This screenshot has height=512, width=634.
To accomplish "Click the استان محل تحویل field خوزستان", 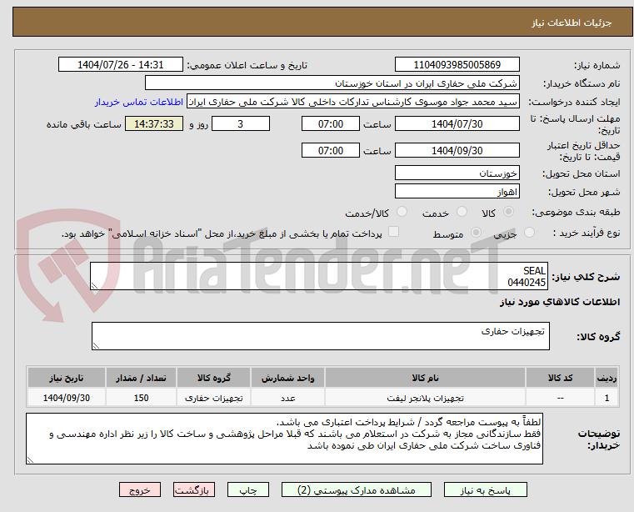I will coord(457,173).
